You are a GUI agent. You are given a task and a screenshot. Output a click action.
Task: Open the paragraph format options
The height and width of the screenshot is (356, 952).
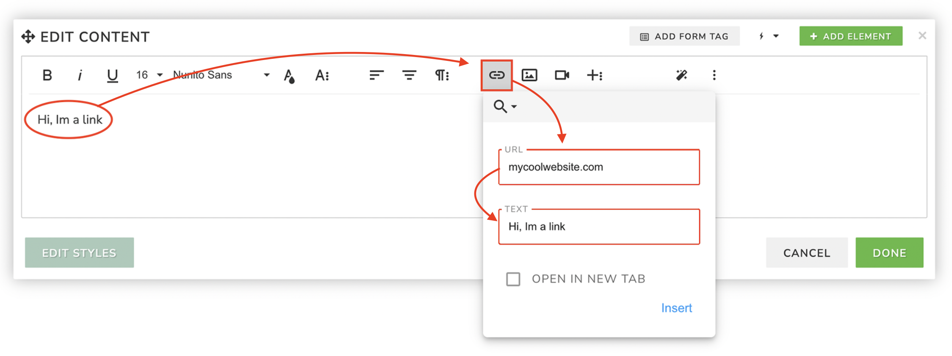[x=442, y=75]
